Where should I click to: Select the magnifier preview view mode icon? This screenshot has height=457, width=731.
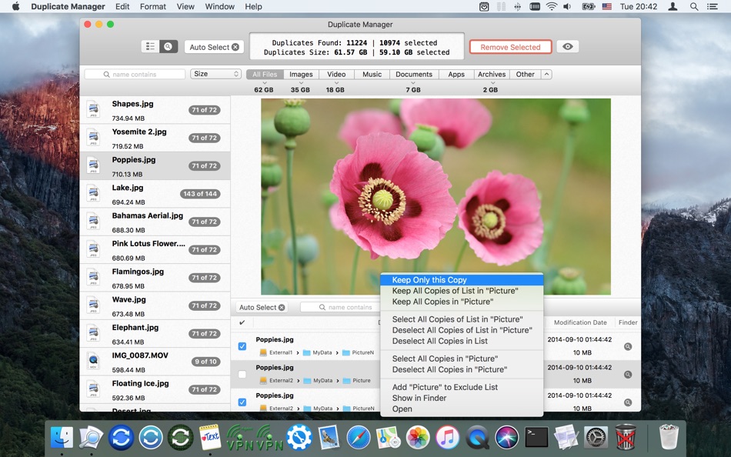(x=169, y=47)
